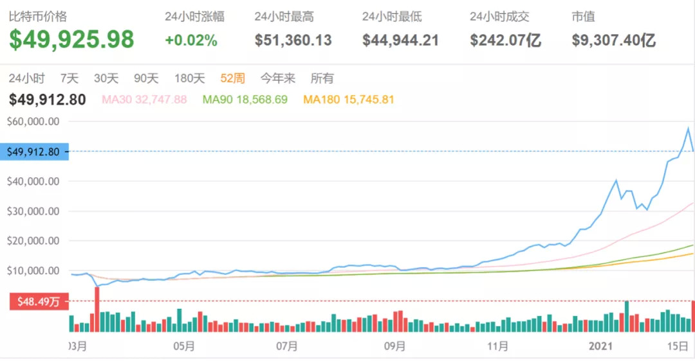
Task: Click the tall red volume bar in March
Action: coord(97,309)
